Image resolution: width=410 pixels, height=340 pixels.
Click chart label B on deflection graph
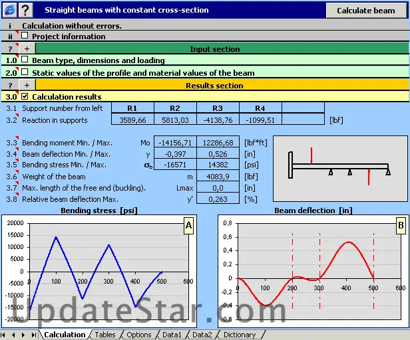(x=401, y=225)
